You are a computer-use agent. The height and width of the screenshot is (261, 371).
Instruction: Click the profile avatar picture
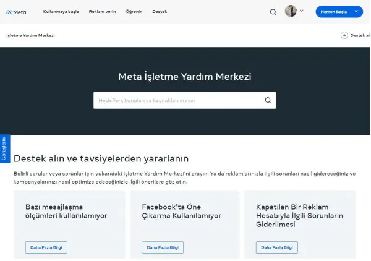point(291,11)
